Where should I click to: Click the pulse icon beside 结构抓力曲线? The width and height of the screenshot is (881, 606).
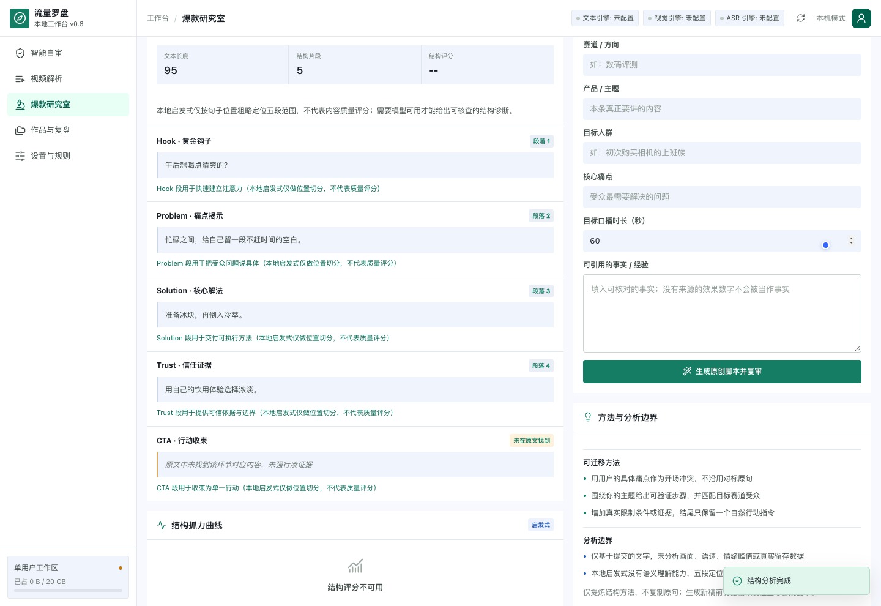tap(162, 525)
